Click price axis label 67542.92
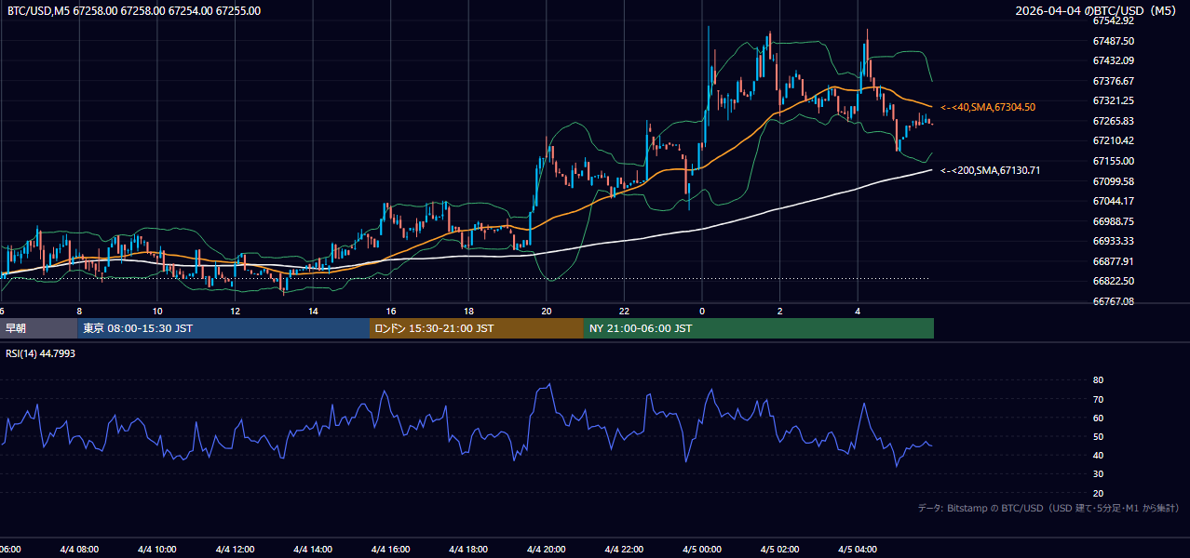 coord(1113,20)
